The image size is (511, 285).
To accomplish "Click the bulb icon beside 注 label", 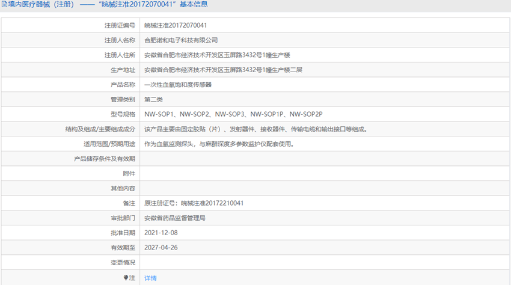I will pos(126,278).
